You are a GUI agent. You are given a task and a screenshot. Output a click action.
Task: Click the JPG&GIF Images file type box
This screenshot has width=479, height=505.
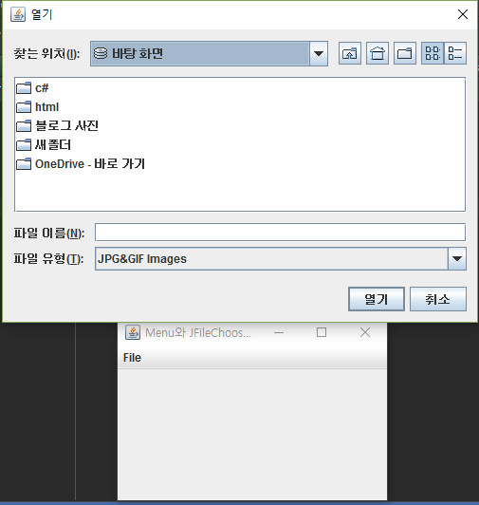(281, 258)
